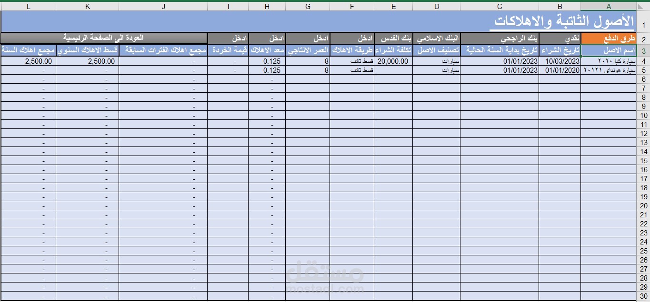Image resolution: width=650 pixels, height=302 pixels.
Task: Select column B header
Action: [560, 6]
